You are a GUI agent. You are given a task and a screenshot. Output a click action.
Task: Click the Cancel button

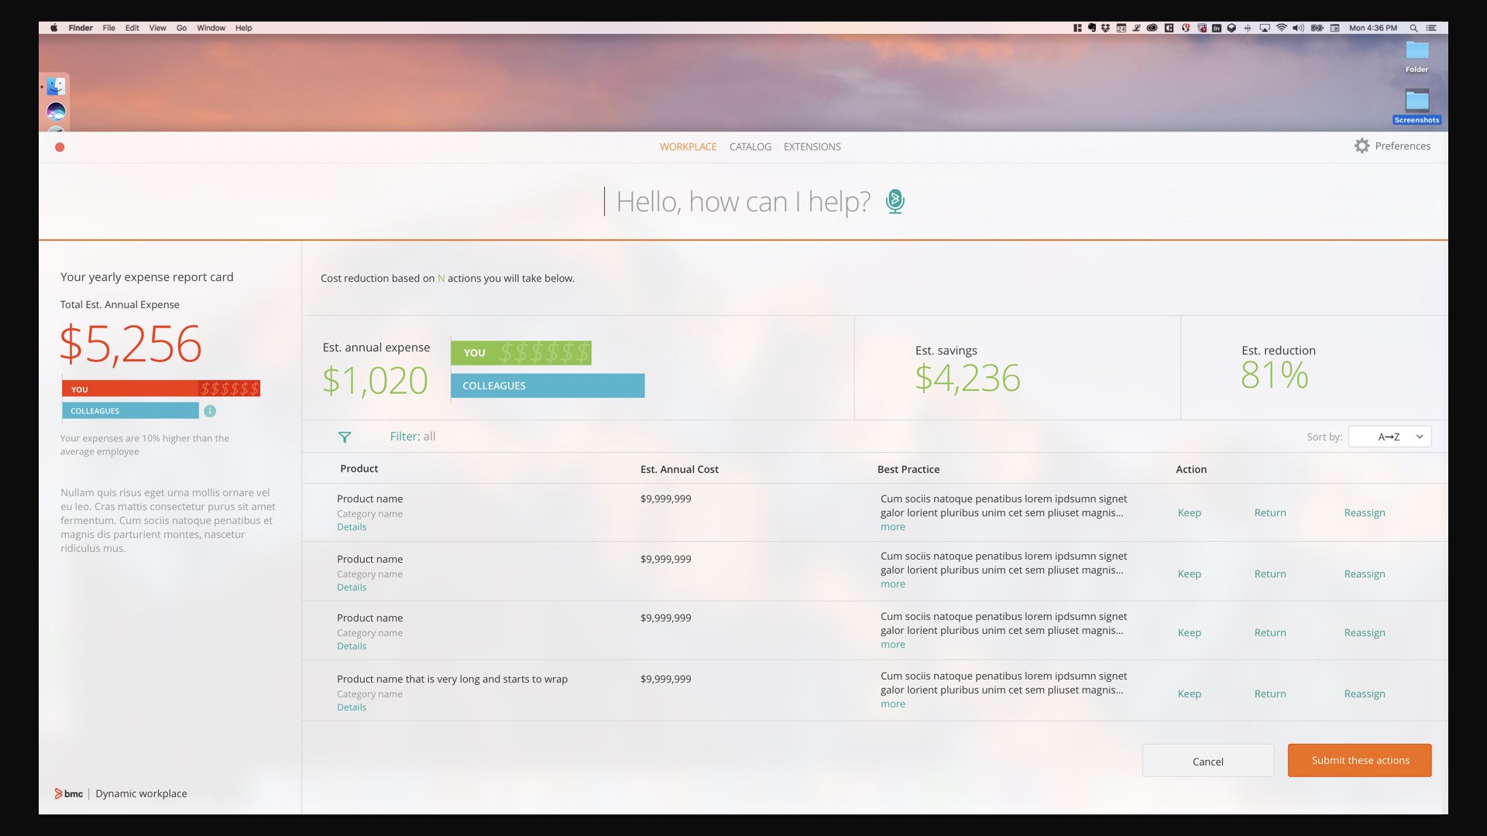(1207, 761)
